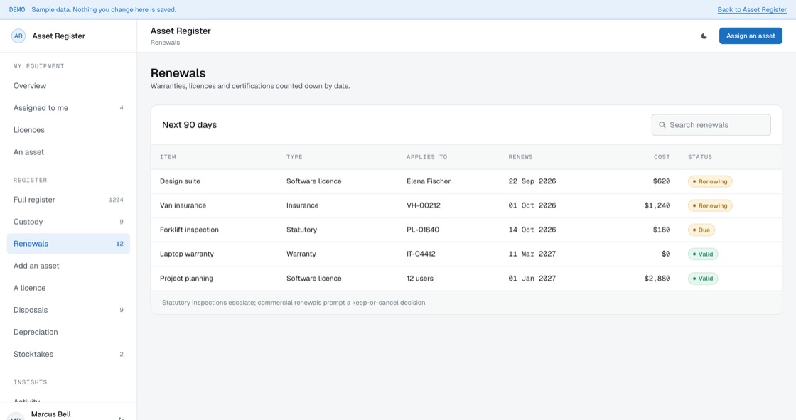
Task: Click the Renews column header
Action: click(x=520, y=157)
